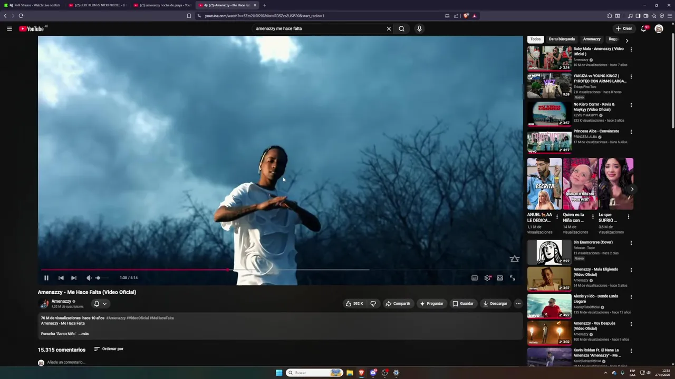Show more Shorts with the right arrow
675x379 pixels.
pyautogui.click(x=632, y=189)
